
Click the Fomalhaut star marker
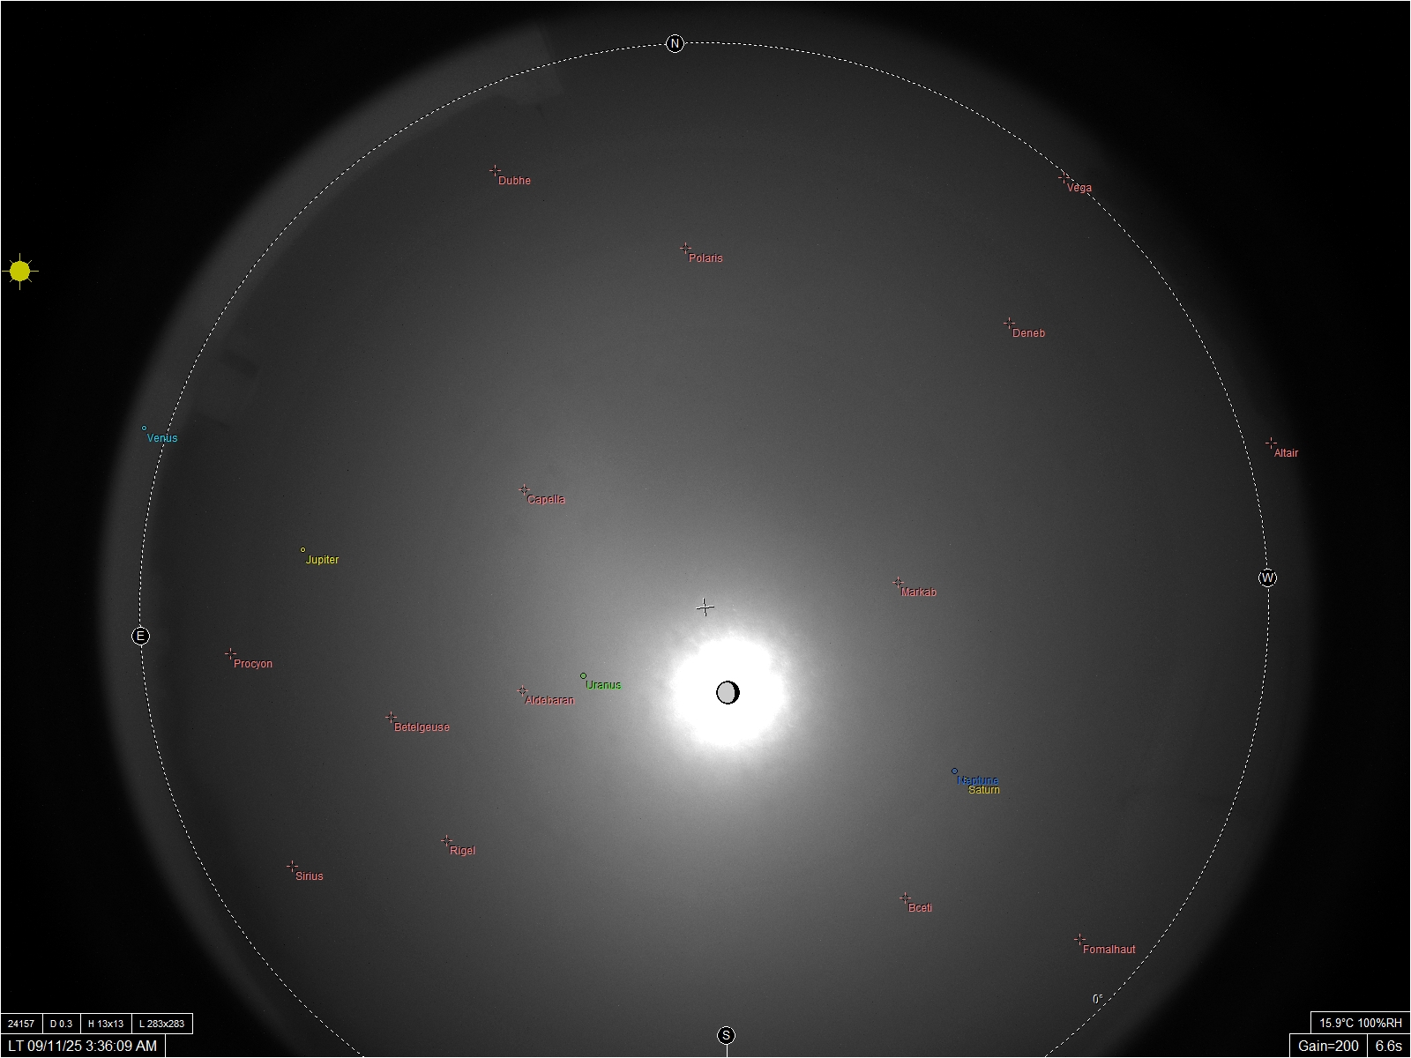pos(1079,940)
